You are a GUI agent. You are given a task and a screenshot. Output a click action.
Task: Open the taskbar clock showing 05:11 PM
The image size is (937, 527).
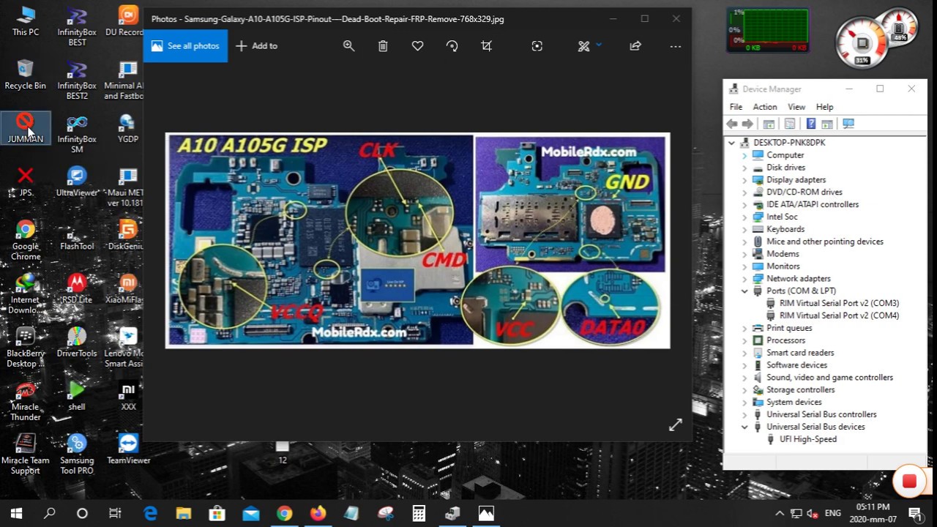tap(873, 513)
